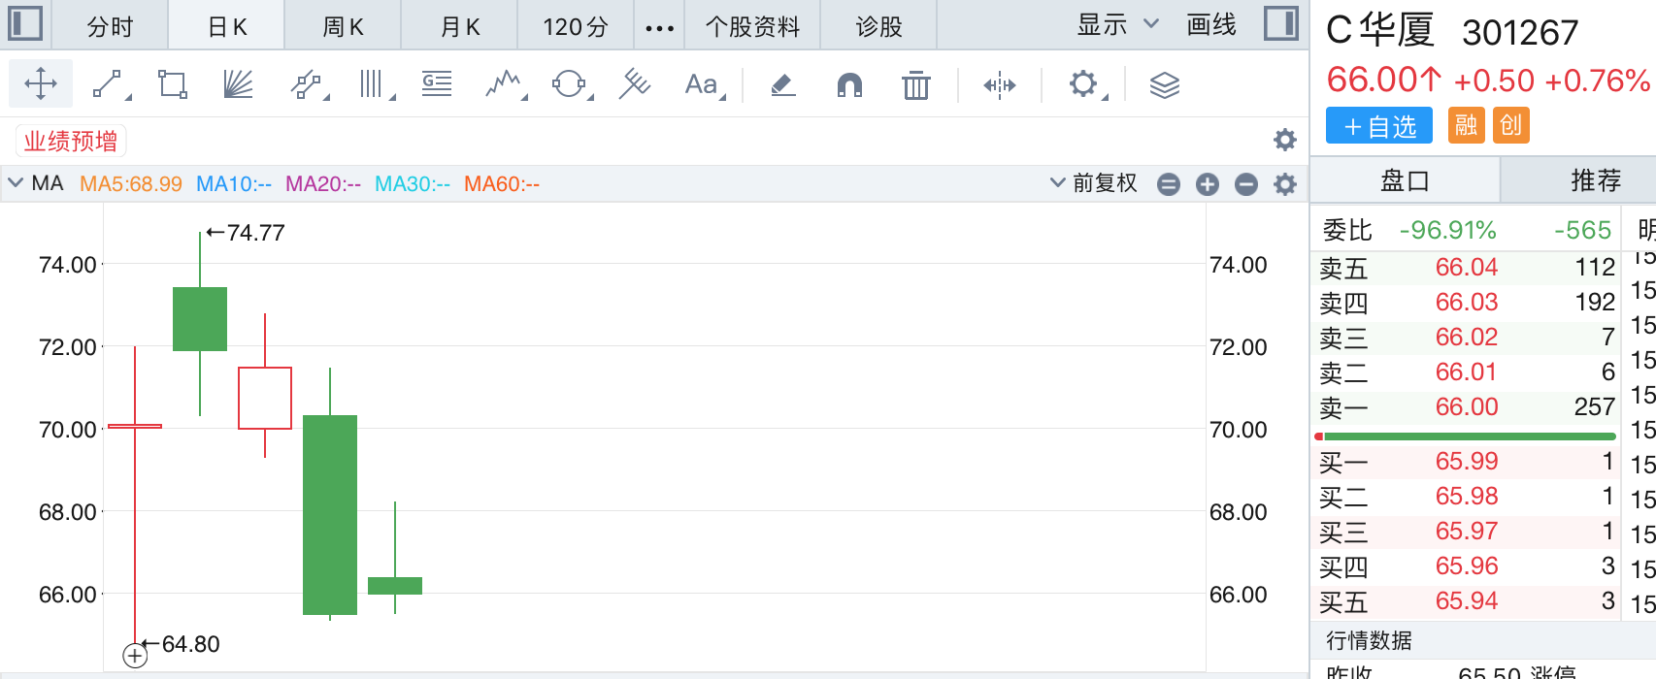Toggle the left panel layout icon
1656x679 pixels.
(25, 23)
